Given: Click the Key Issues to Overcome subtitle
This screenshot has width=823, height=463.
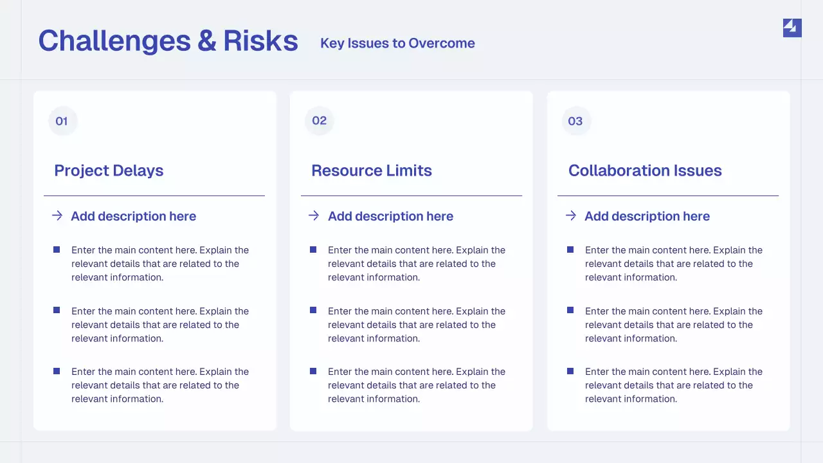Looking at the screenshot, I should tap(397, 43).
